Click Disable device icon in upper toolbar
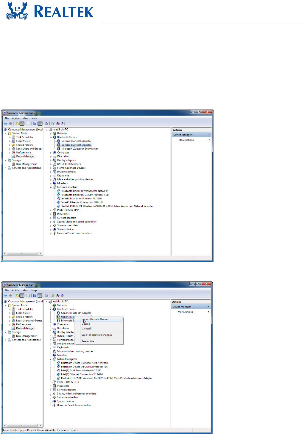This screenshot has width=302, height=434. pos(63,124)
